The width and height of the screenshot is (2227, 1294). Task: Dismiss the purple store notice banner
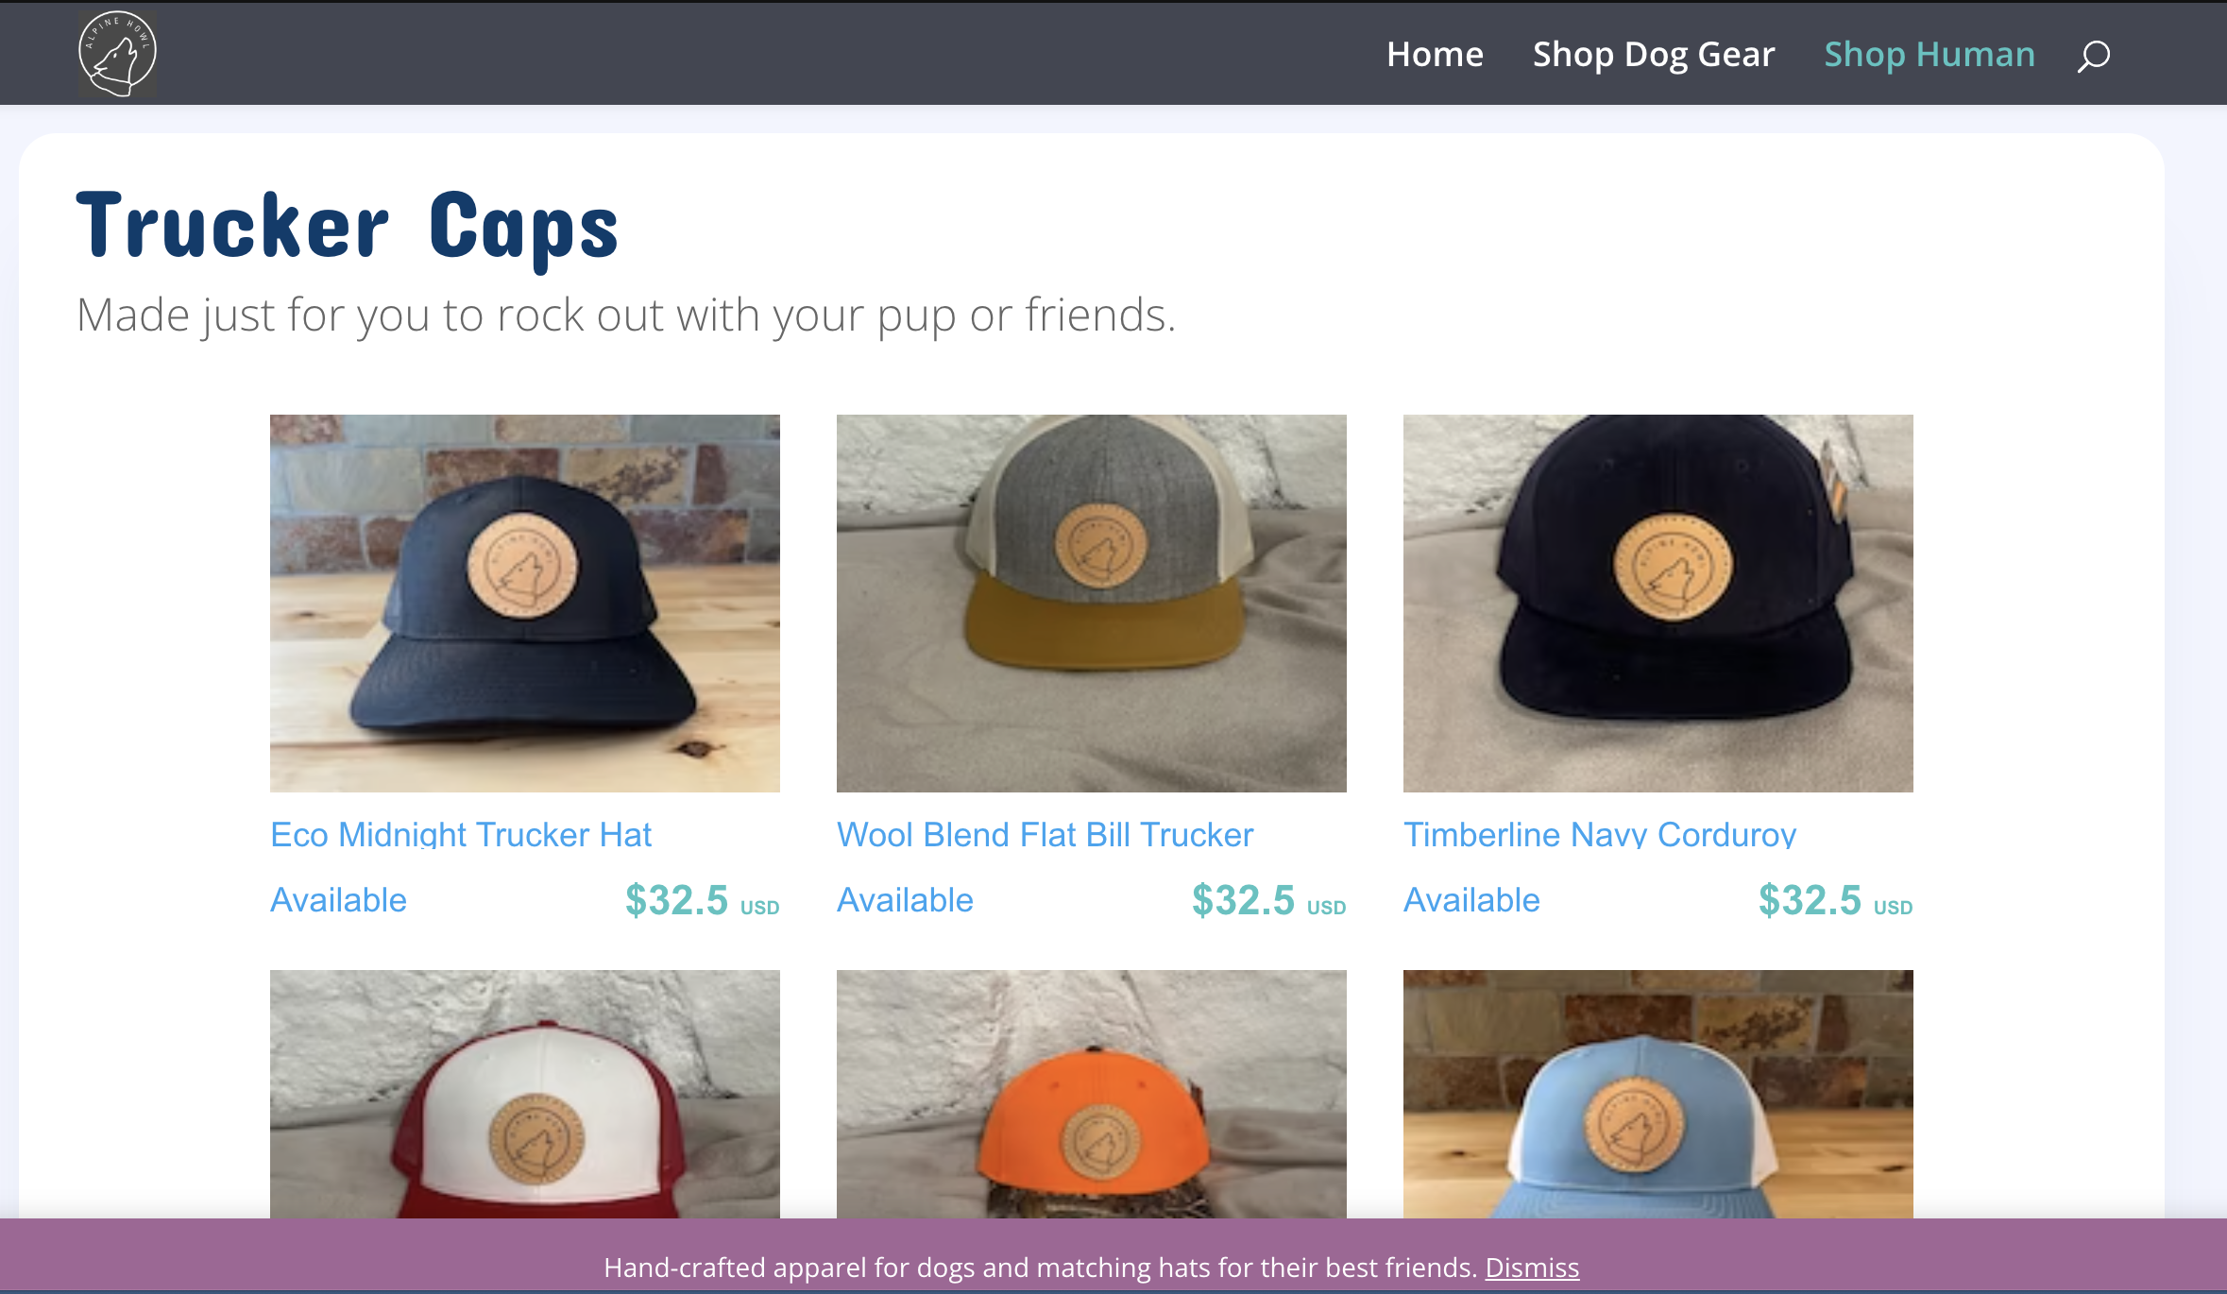click(1532, 1268)
